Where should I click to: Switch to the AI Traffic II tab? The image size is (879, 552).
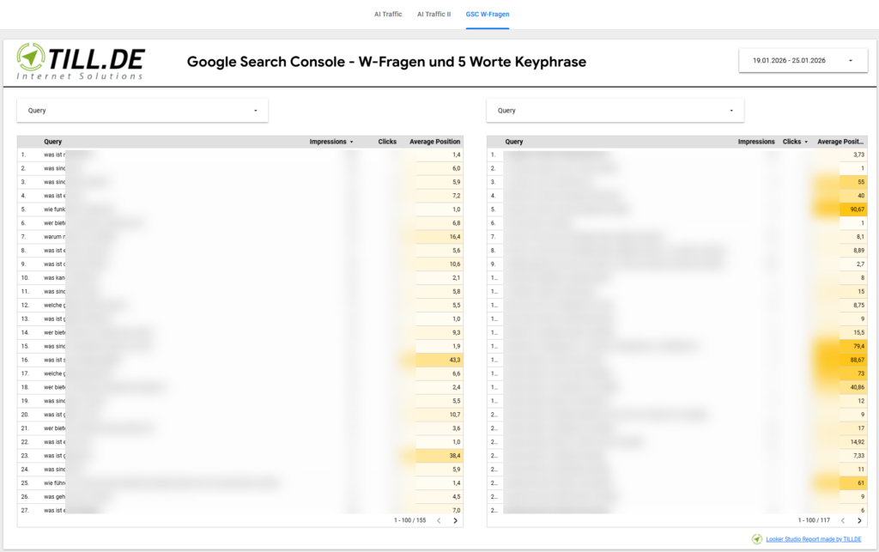click(433, 14)
